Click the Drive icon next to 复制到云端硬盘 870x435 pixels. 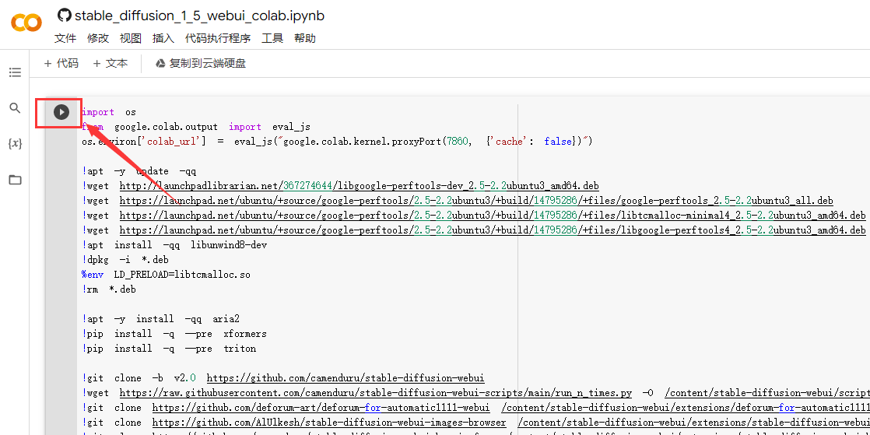(160, 64)
